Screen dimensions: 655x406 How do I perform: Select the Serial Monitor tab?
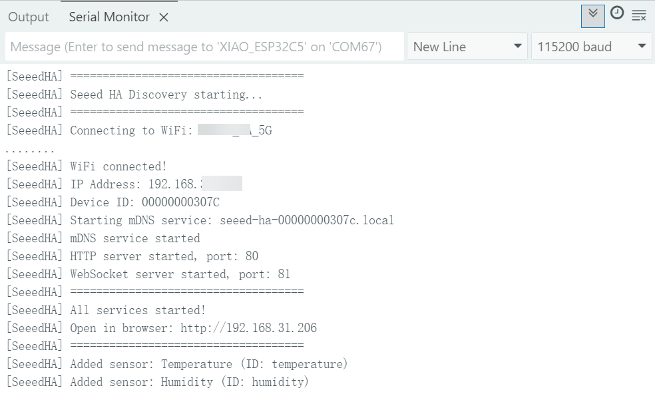point(109,17)
